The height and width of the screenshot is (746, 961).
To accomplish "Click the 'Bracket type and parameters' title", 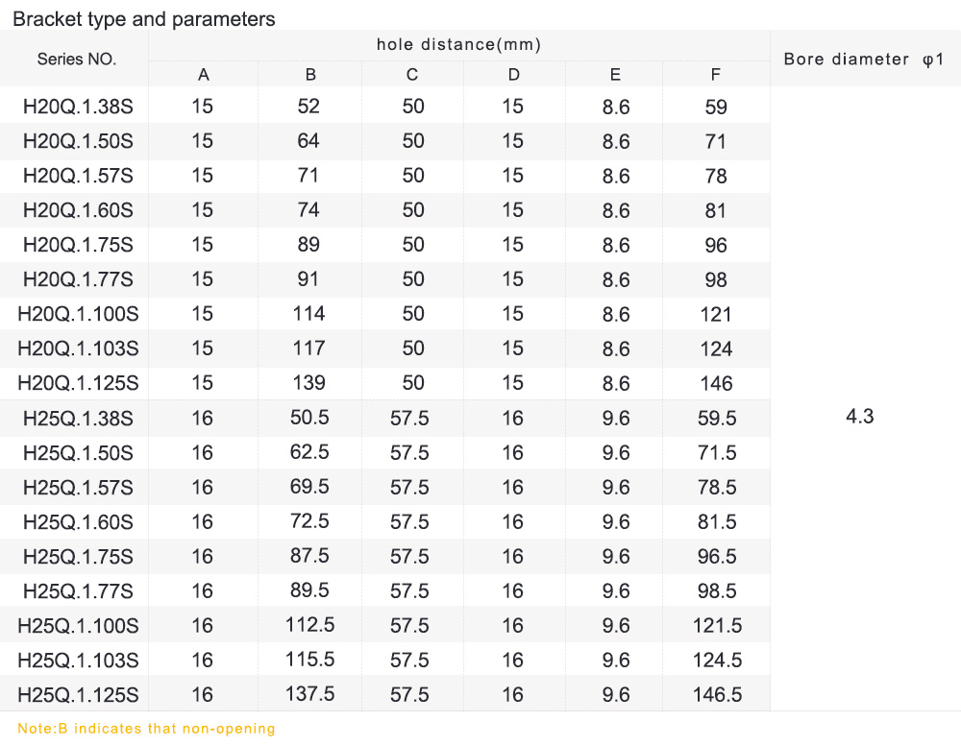I will pyautogui.click(x=144, y=18).
